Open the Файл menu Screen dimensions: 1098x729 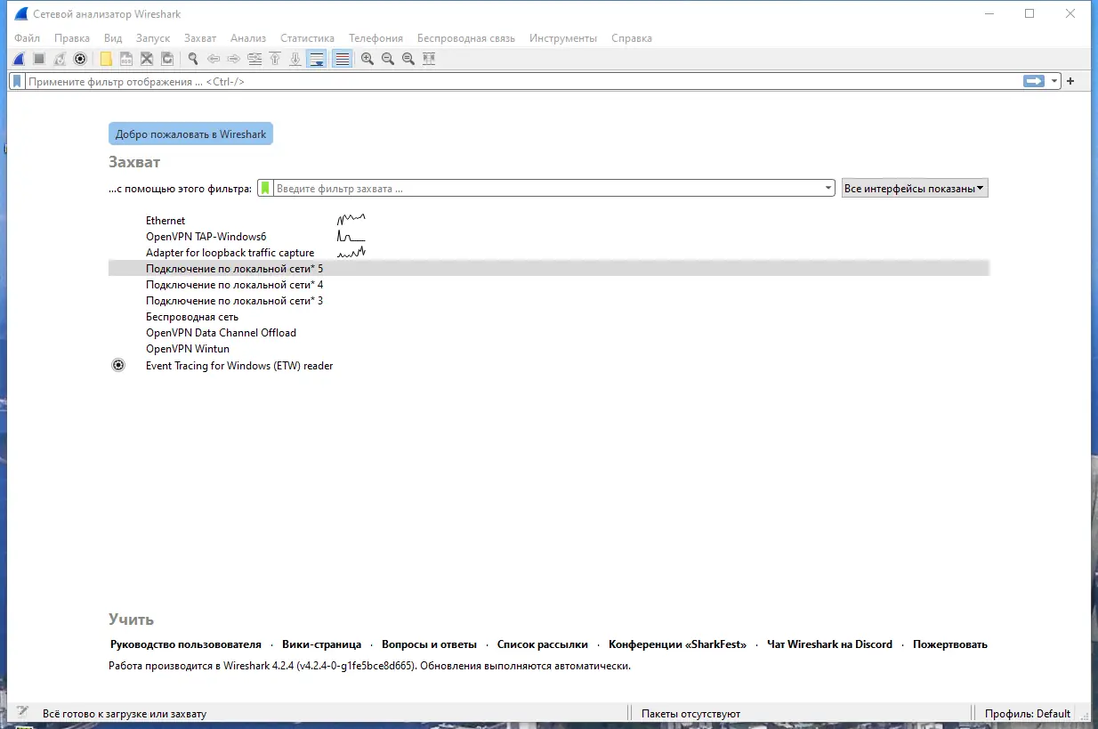(27, 38)
